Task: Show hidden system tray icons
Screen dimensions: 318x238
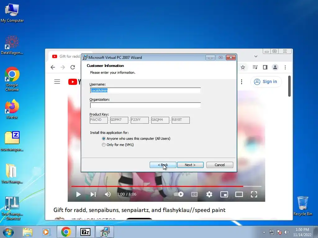Action: click(x=264, y=232)
